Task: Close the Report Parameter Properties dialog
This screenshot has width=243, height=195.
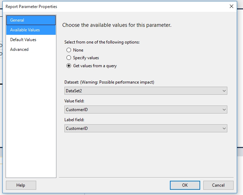Action: pyautogui.click(x=232, y=6)
